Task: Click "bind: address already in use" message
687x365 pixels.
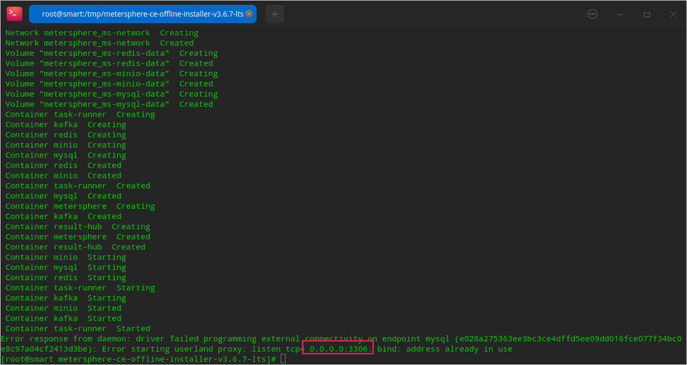Action: (x=444, y=349)
